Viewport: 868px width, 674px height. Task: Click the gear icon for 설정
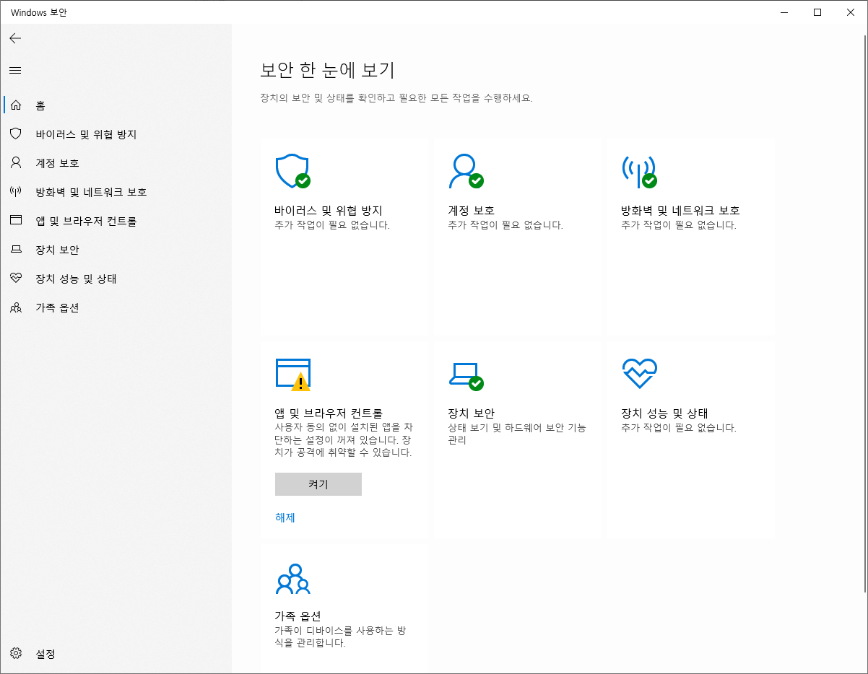point(16,654)
